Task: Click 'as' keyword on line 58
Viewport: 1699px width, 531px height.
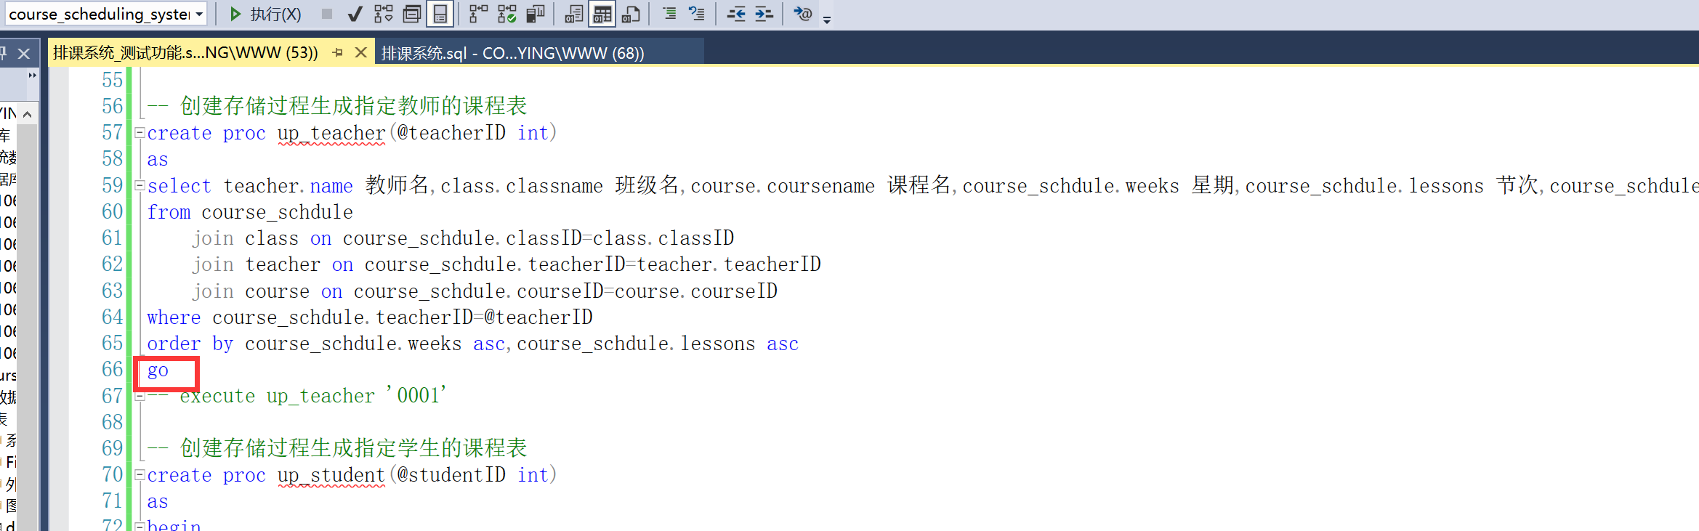Action: [158, 160]
